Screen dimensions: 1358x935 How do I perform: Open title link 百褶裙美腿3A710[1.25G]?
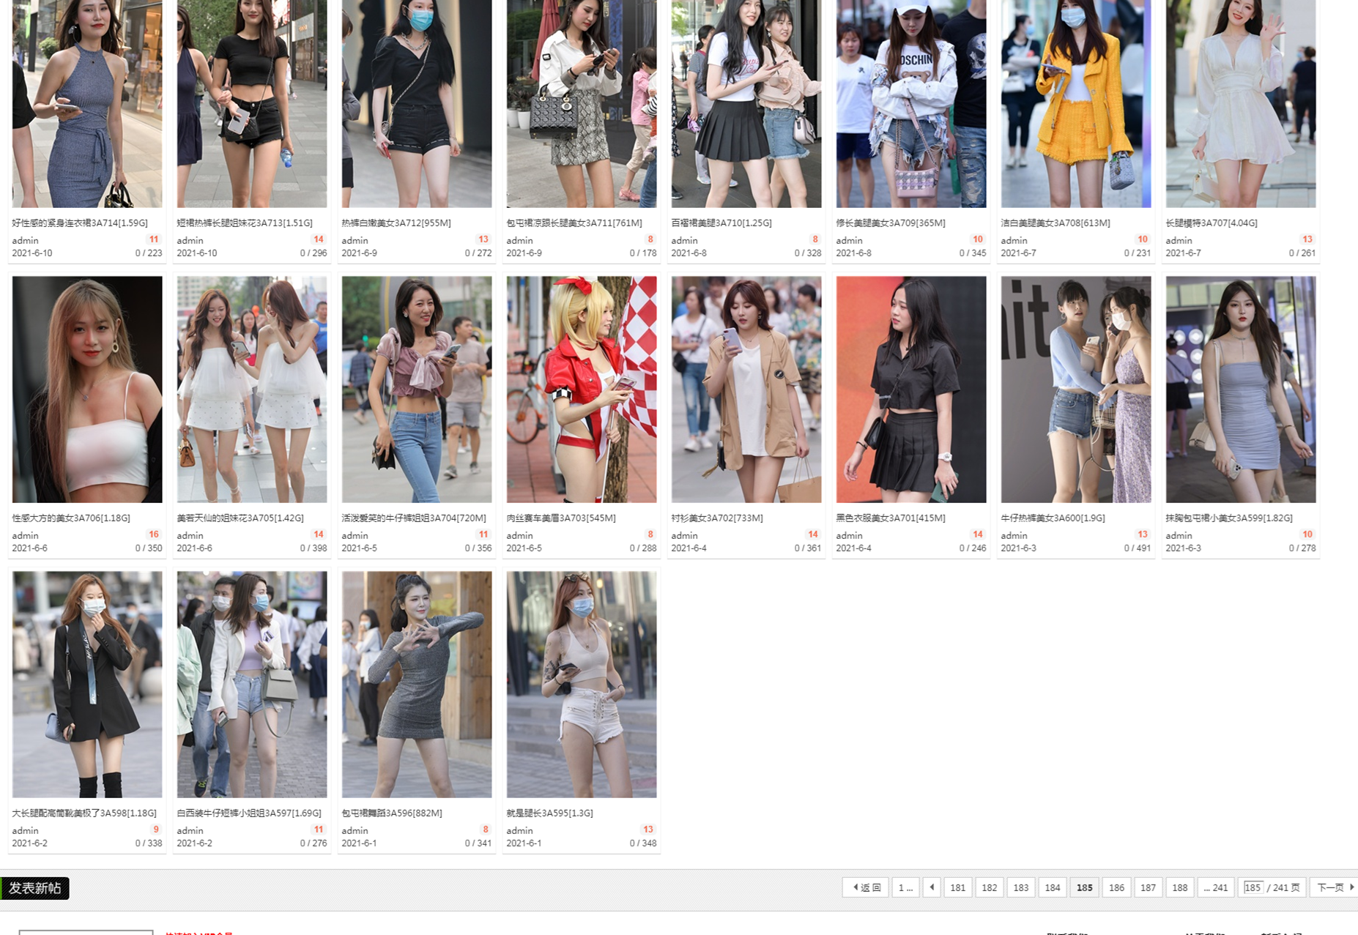pyautogui.click(x=721, y=223)
